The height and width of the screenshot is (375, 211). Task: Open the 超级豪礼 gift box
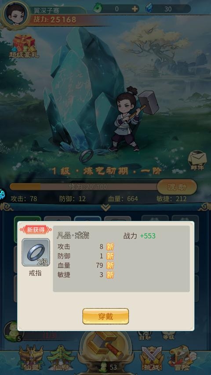24,46
